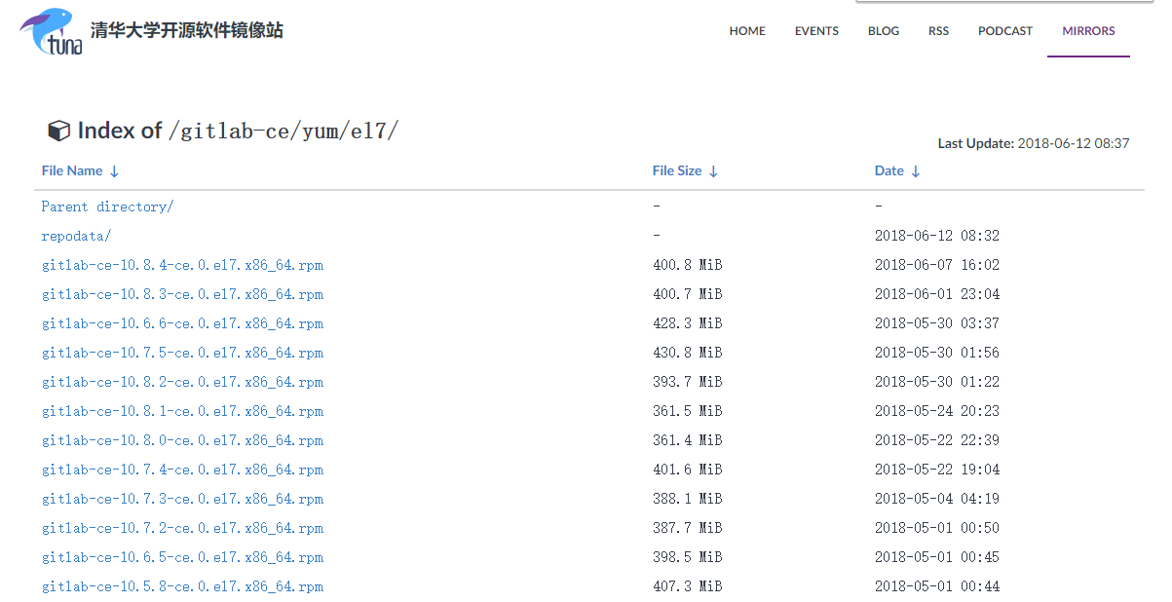Sort by File Size arrow
Viewport: 1172px width, 602px height.
point(713,171)
